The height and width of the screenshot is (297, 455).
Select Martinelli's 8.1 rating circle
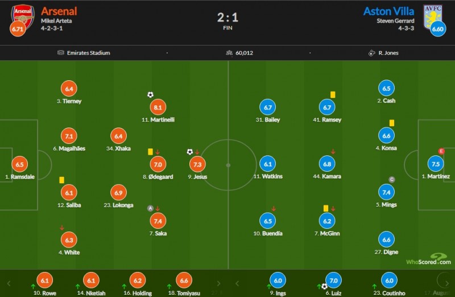click(x=158, y=107)
